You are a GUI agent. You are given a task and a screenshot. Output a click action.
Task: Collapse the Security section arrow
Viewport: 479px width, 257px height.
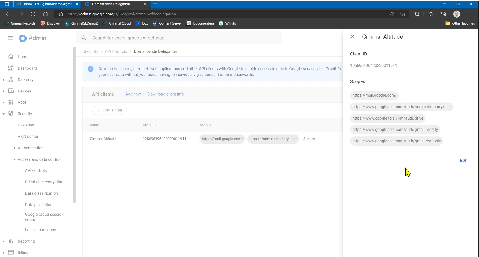pos(3,114)
